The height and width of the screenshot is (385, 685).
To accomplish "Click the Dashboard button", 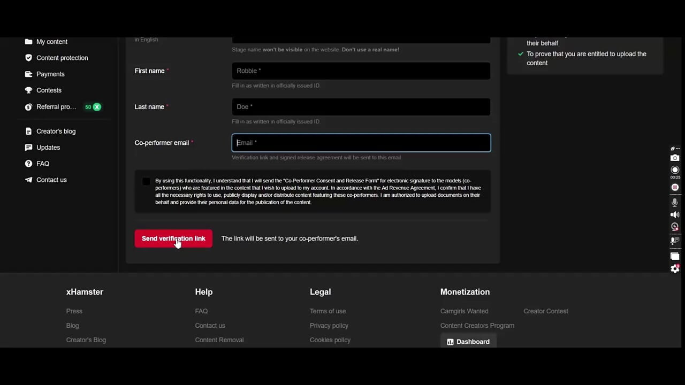I will click(x=468, y=342).
